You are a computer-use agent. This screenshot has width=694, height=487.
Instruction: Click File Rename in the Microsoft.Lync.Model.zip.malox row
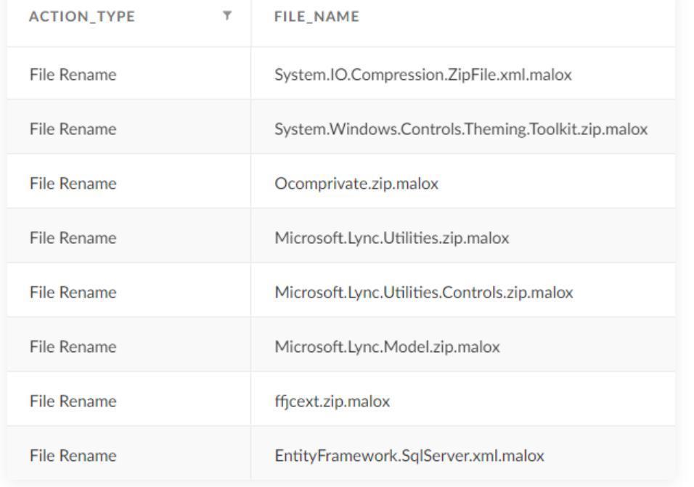(73, 346)
